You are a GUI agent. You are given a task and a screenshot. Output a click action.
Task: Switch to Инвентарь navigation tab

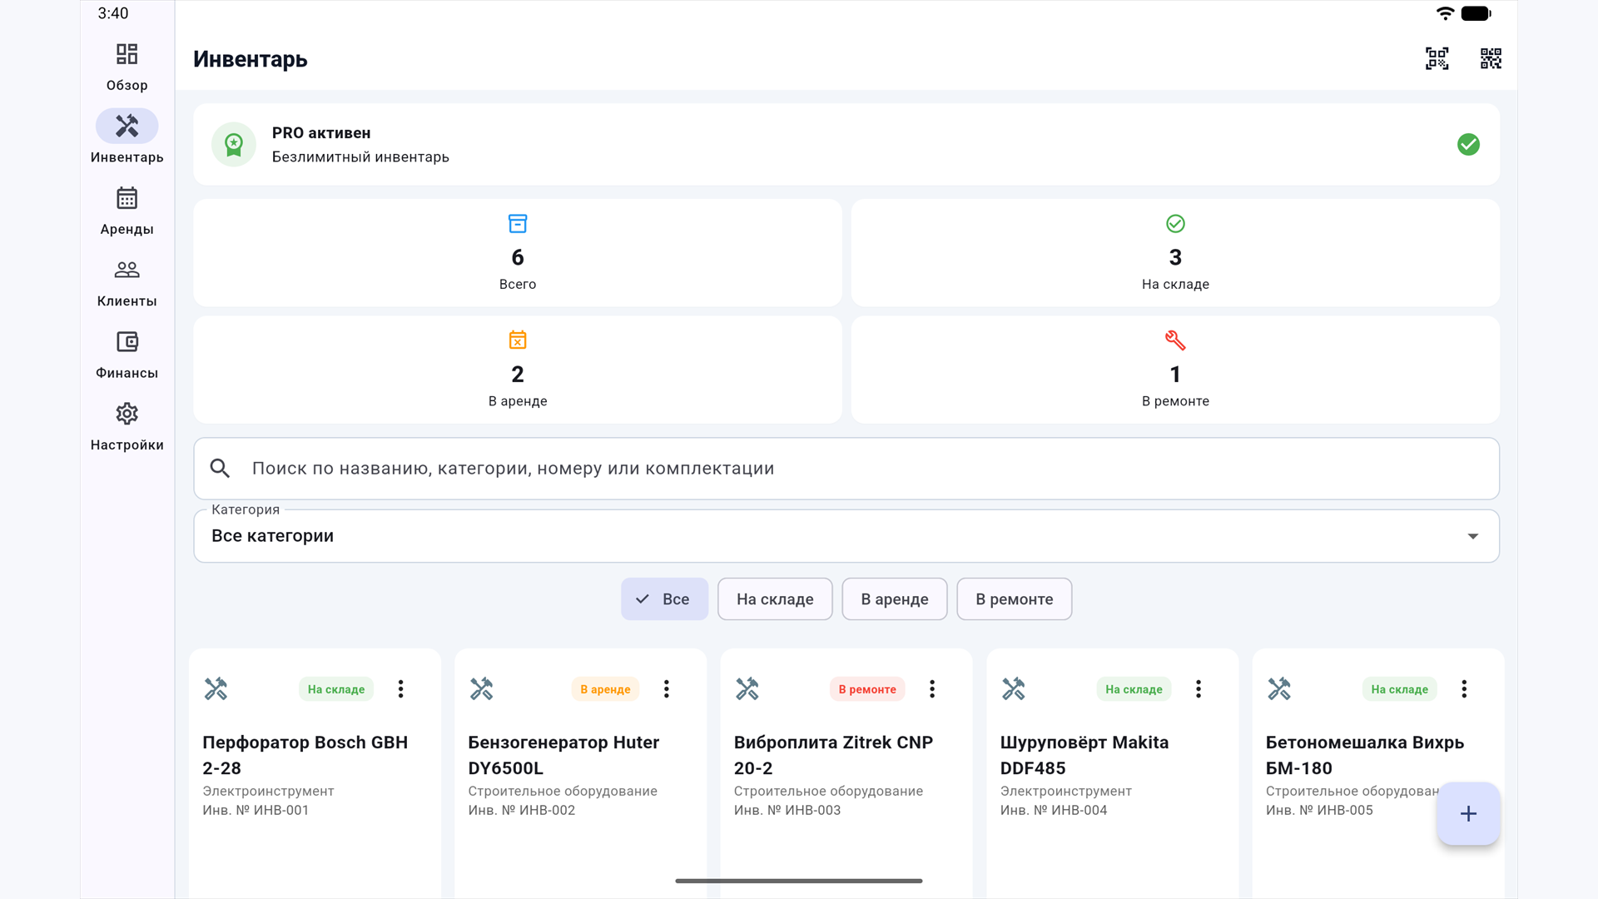click(127, 139)
